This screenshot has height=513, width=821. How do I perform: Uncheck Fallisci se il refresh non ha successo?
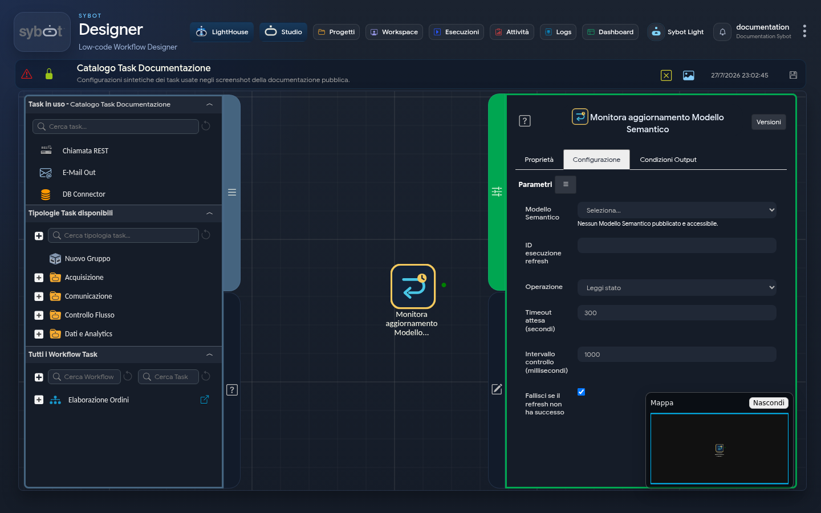(x=581, y=392)
